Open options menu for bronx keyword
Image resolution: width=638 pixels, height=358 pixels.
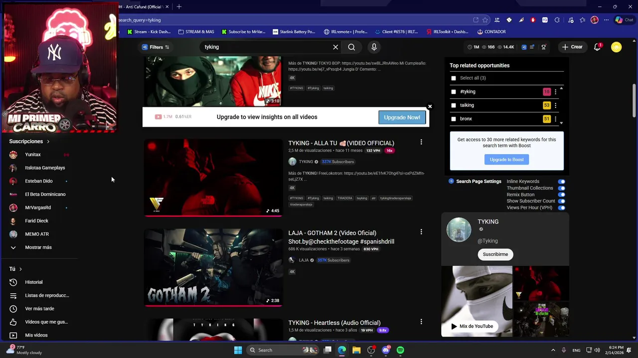[x=555, y=119]
